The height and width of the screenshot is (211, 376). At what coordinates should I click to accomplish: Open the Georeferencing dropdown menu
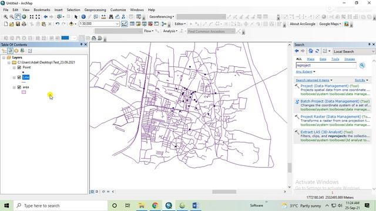(x=162, y=17)
